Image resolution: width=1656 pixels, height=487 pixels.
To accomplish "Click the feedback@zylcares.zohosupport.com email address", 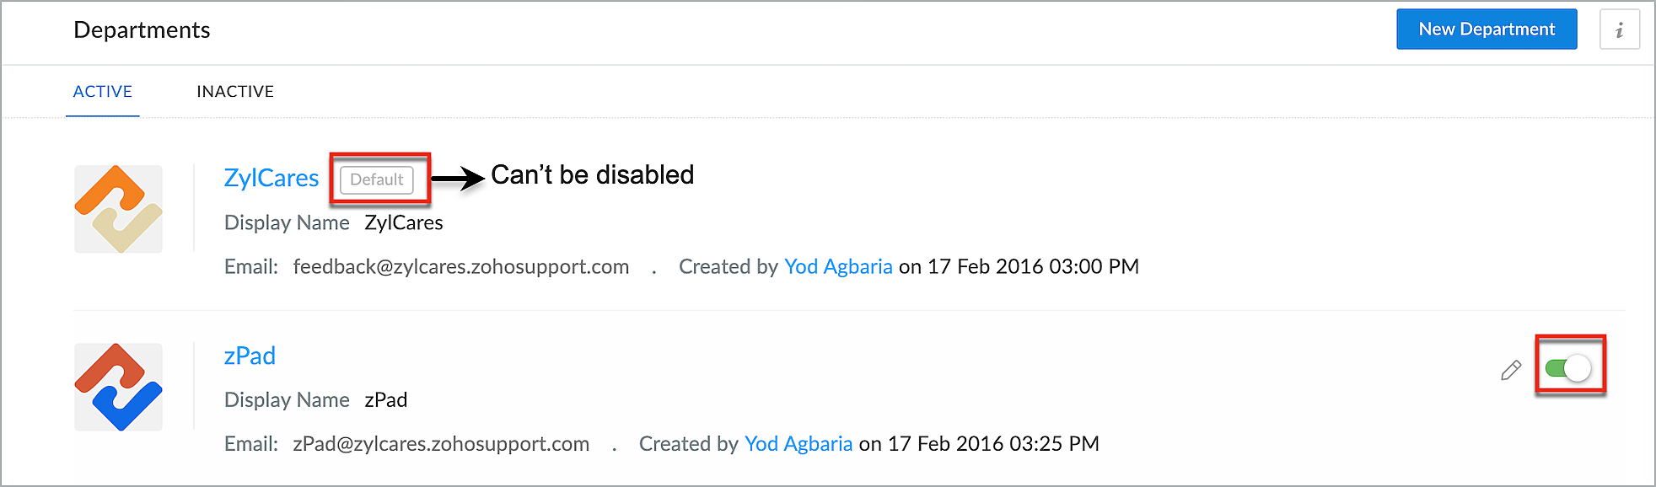I will tap(460, 266).
